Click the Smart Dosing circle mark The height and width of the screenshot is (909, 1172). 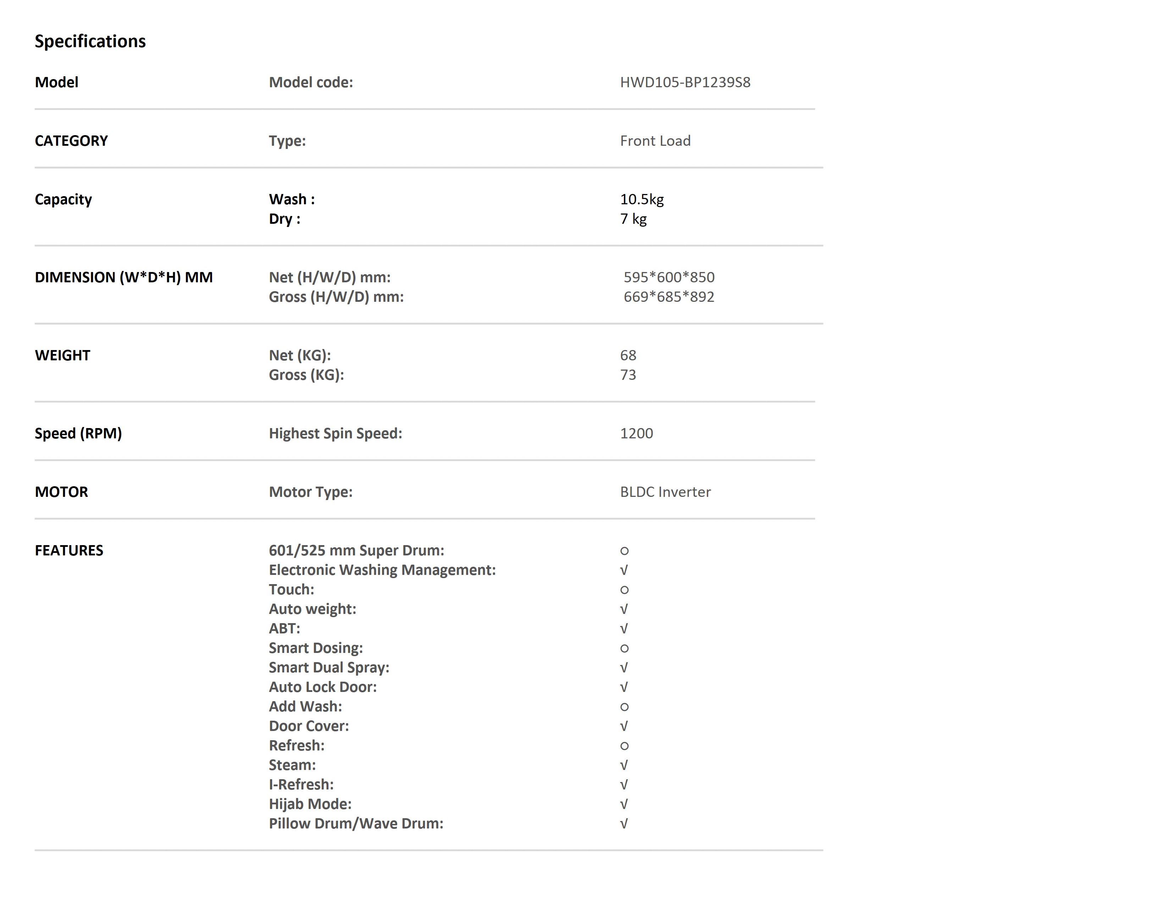624,649
